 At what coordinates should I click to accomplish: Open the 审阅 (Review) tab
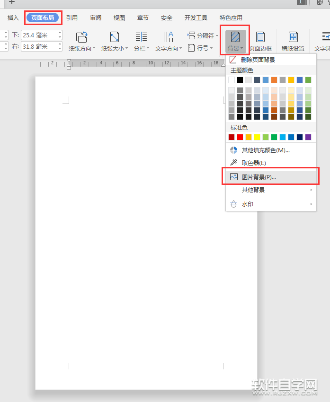(96, 18)
